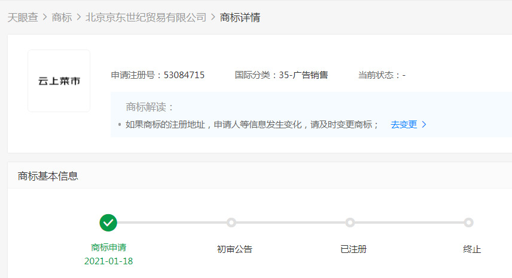Click the 商标申请 step label
Screen dimensions: 512x278
(x=108, y=248)
